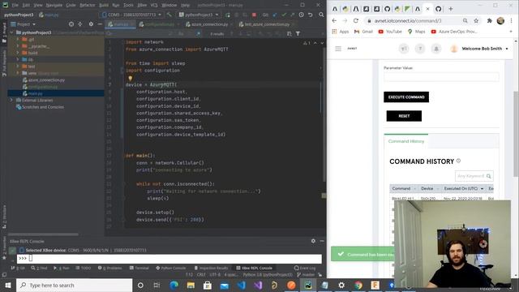The image size is (519, 292).
Task: Open Project panel settings gear
Action: (x=91, y=24)
